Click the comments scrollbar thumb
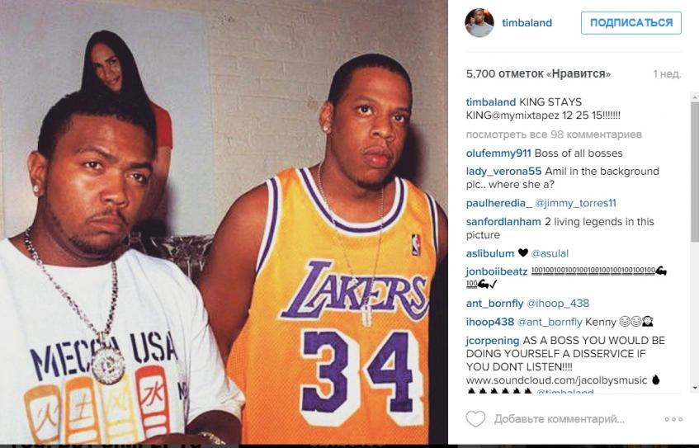The width and height of the screenshot is (699, 448). click(695, 172)
